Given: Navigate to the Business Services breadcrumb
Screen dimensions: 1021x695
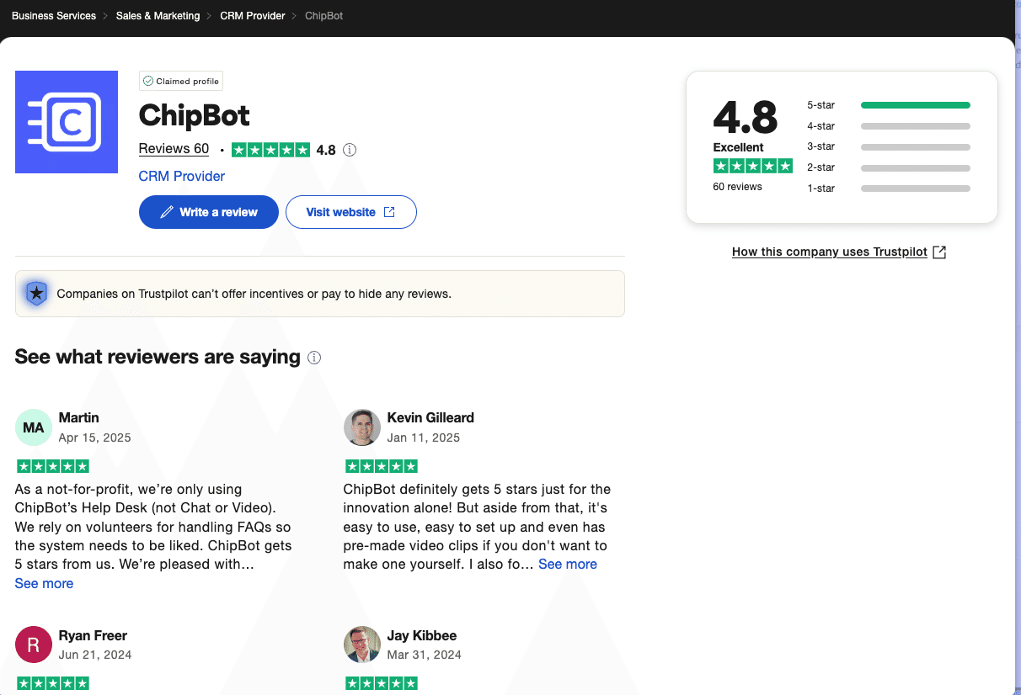Looking at the screenshot, I should click(53, 15).
